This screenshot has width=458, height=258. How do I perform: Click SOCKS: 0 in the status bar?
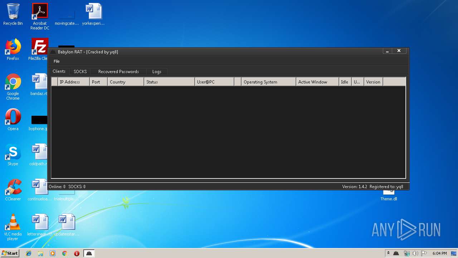pos(77,187)
